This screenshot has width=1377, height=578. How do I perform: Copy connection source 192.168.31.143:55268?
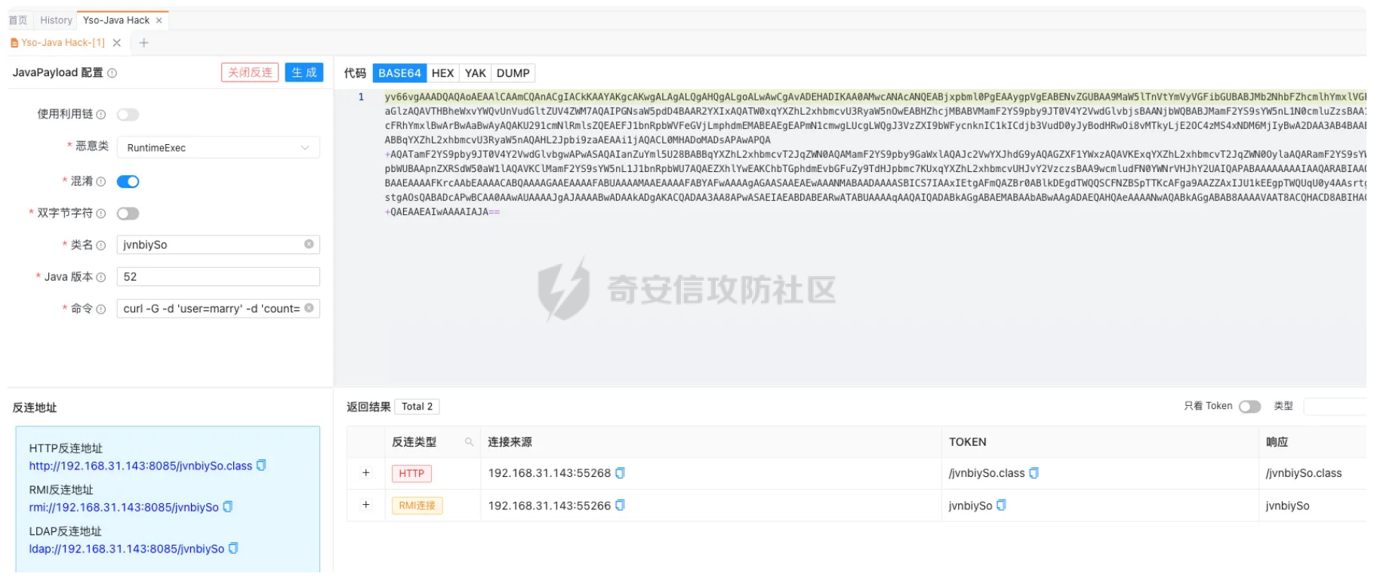click(x=620, y=473)
